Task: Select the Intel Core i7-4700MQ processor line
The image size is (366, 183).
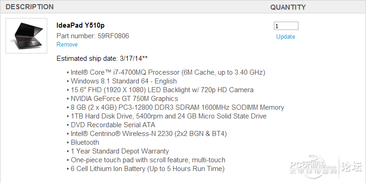Action: pos(168,72)
